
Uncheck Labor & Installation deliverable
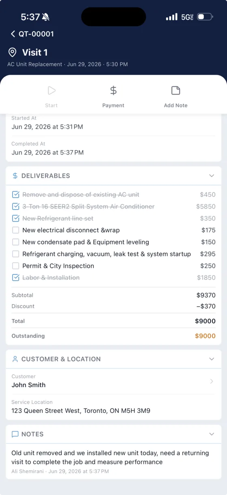(15, 278)
